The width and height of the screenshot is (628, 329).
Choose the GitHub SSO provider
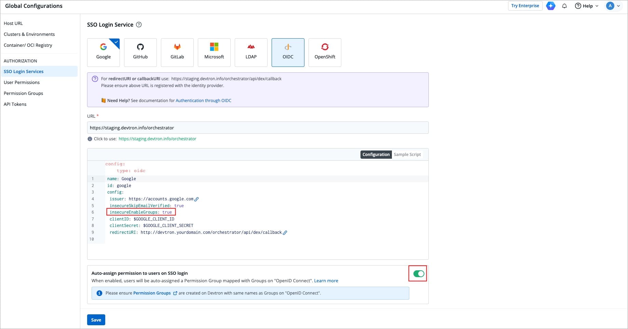click(140, 52)
